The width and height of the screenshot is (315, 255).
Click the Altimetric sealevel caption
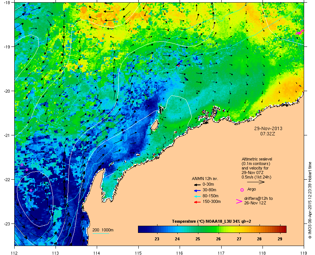(x=257, y=159)
